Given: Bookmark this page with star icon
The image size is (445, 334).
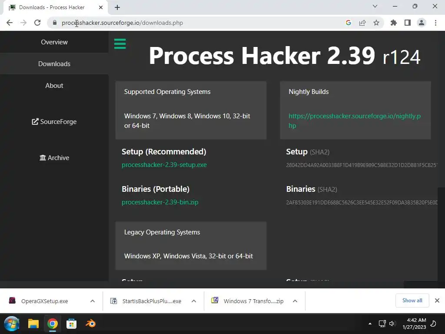Looking at the screenshot, I should click(x=376, y=23).
